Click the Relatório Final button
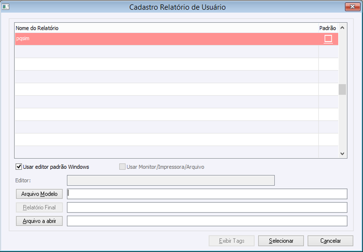The width and height of the screenshot is (363, 252). point(39,207)
